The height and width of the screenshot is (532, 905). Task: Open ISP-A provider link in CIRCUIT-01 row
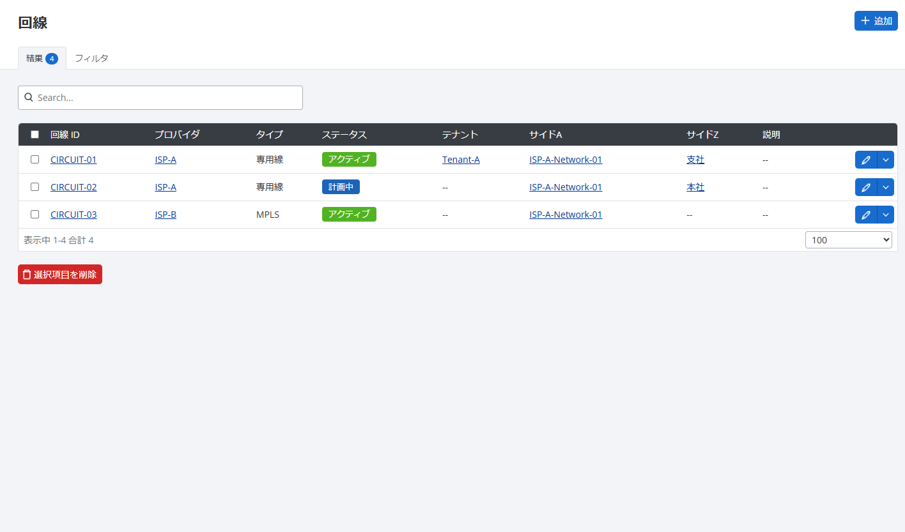(166, 160)
